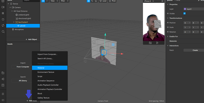This screenshot has height=103, width=204.
Task: Collapse the Device tree node
Action: [x=8, y=4]
